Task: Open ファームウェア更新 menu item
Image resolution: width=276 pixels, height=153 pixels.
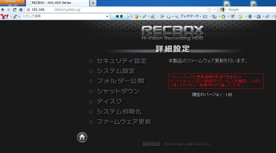Action: [x=124, y=122]
